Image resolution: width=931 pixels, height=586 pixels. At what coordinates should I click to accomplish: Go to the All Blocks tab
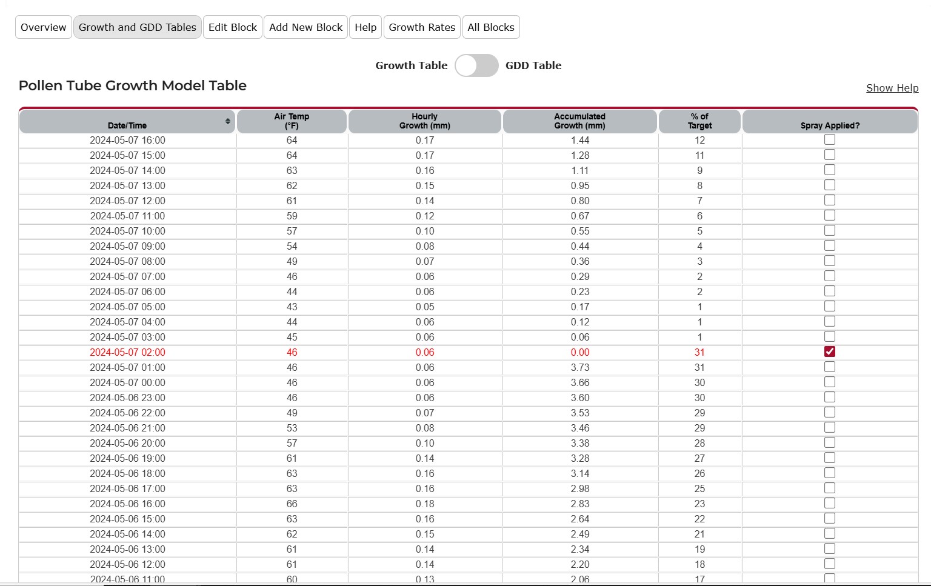pos(490,27)
